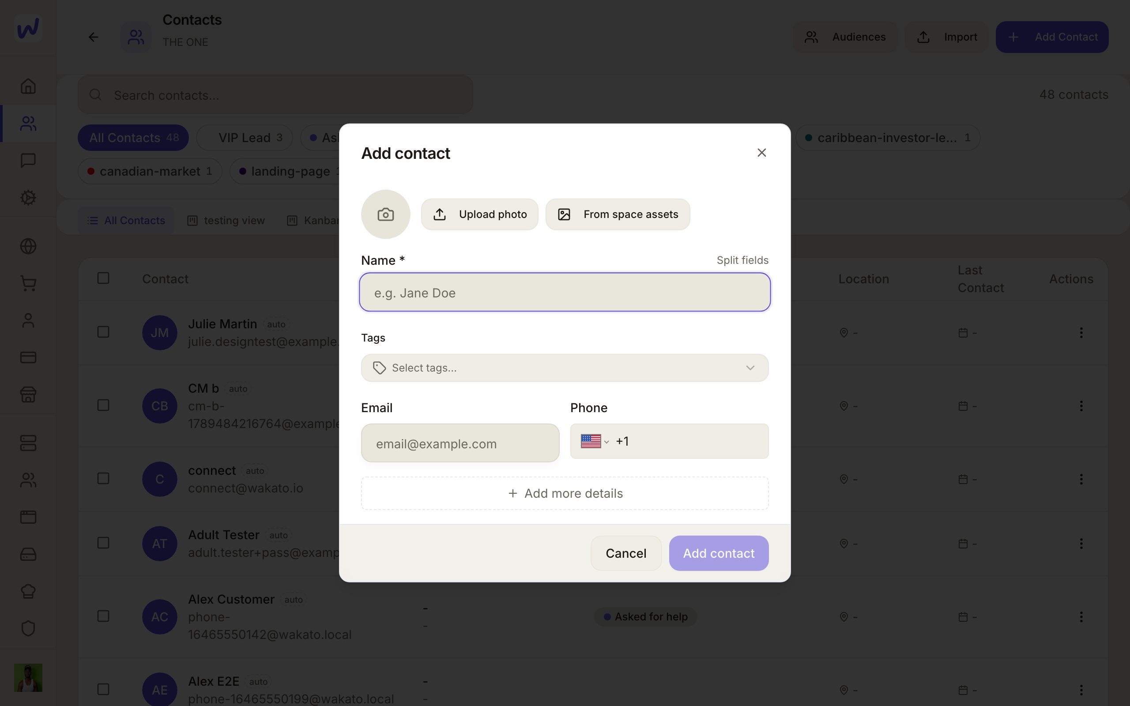Check the Adult Tester row checkbox
1130x706 pixels.
coord(103,543)
